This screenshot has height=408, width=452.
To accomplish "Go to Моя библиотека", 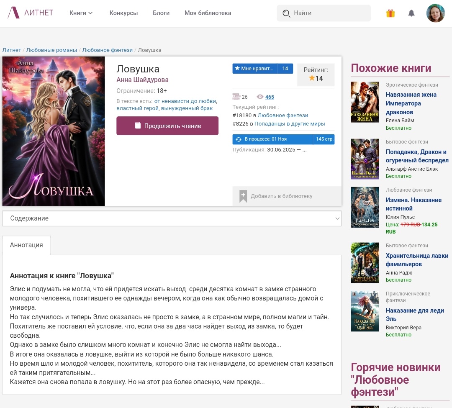I will 208,13.
